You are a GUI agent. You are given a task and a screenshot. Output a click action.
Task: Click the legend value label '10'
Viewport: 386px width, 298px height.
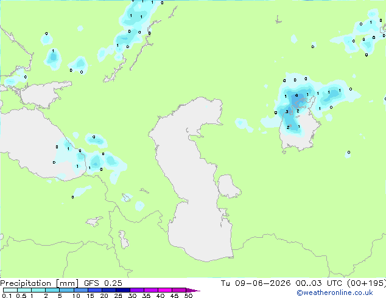point(76,296)
